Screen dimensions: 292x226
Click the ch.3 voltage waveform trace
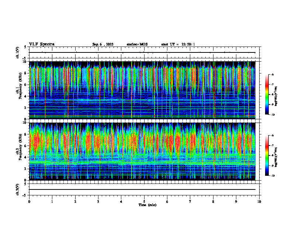coord(142,189)
